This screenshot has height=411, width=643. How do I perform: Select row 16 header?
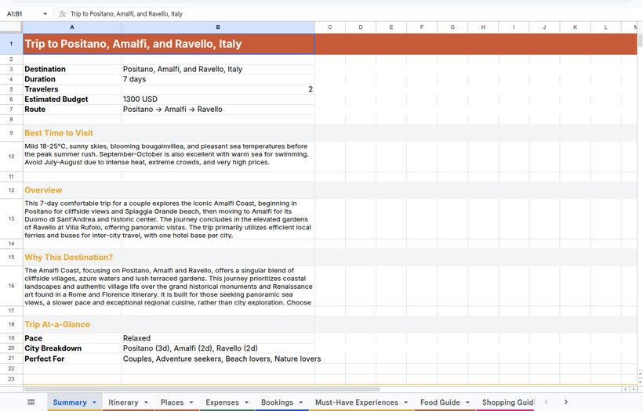tap(11, 286)
